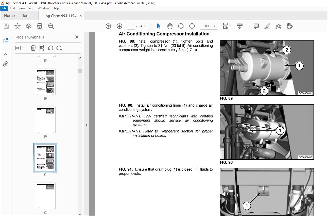Click the FIG. 89 photo of compressor

[x=267, y=68]
